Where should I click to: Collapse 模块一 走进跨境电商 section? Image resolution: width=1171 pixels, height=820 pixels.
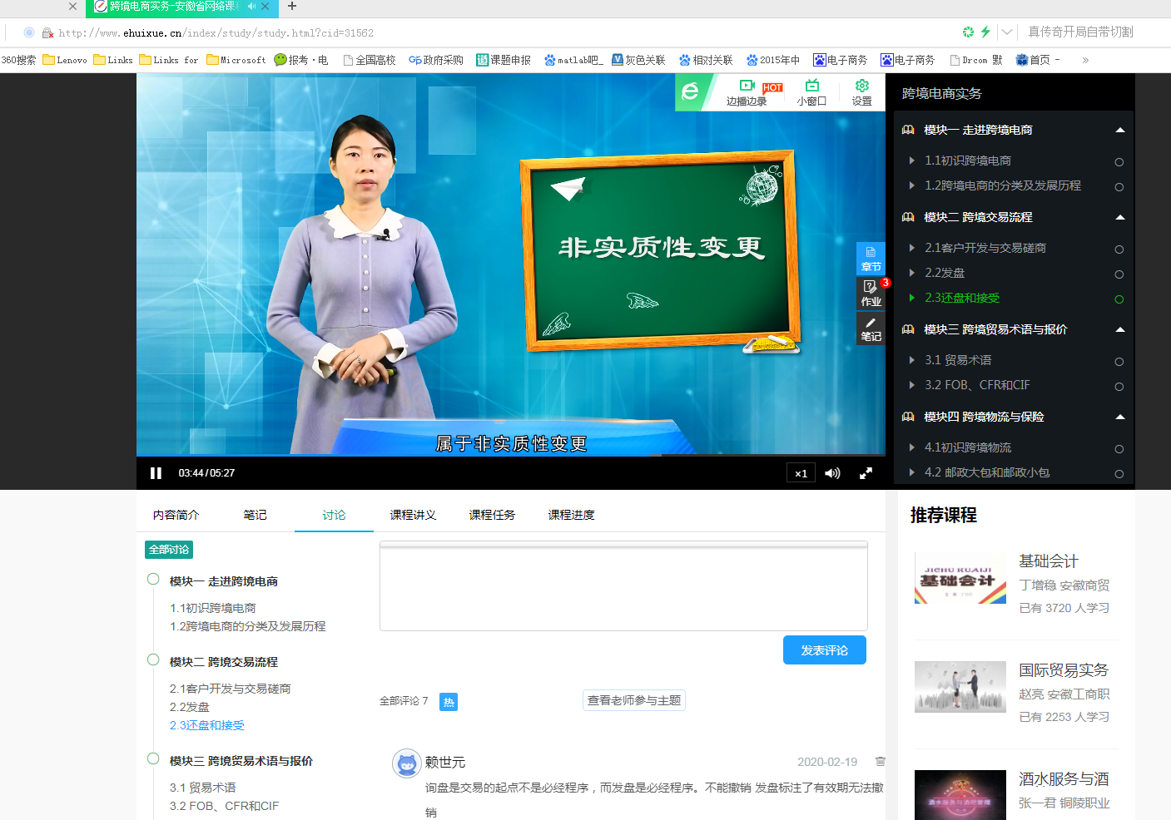[x=1119, y=131]
